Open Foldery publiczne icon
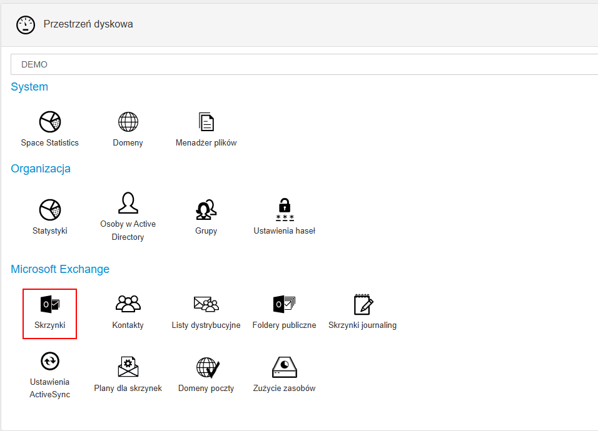 (285, 304)
